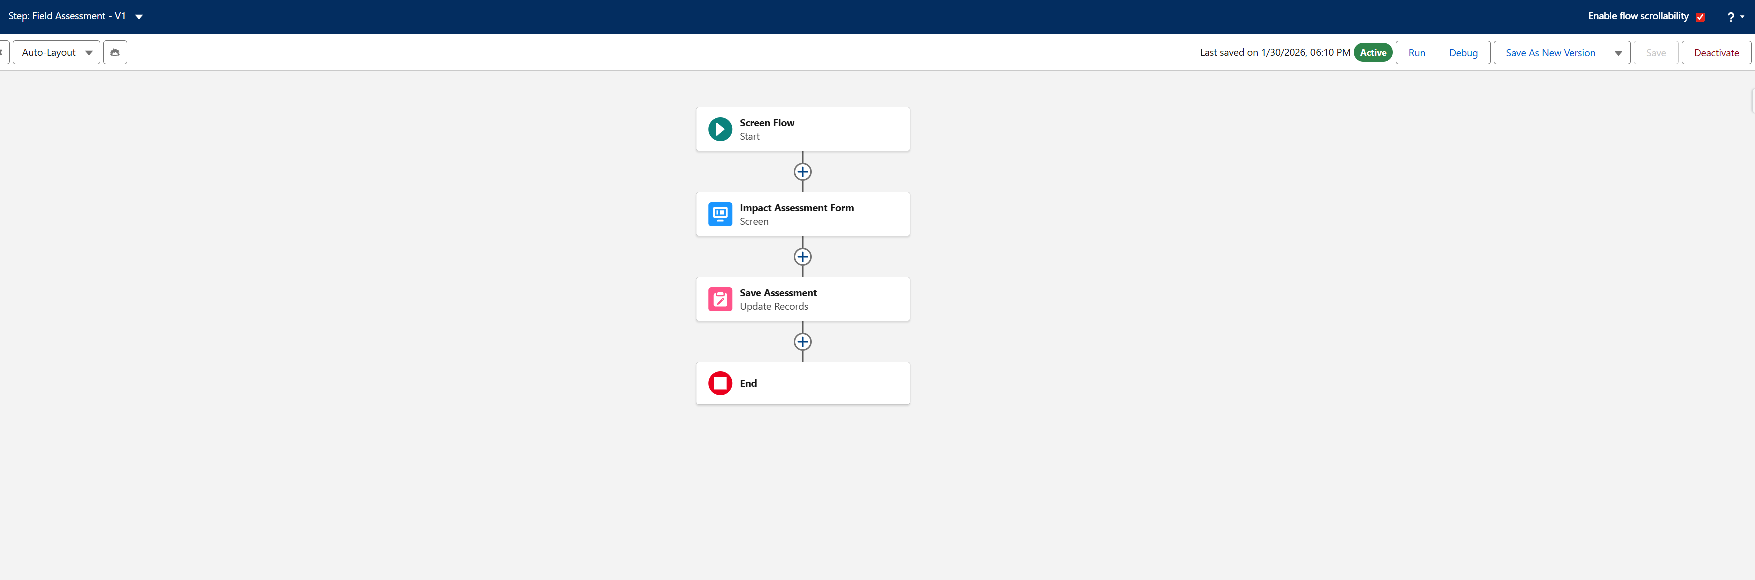Add element below Save Assessment node
This screenshot has width=1755, height=580.
802,342
